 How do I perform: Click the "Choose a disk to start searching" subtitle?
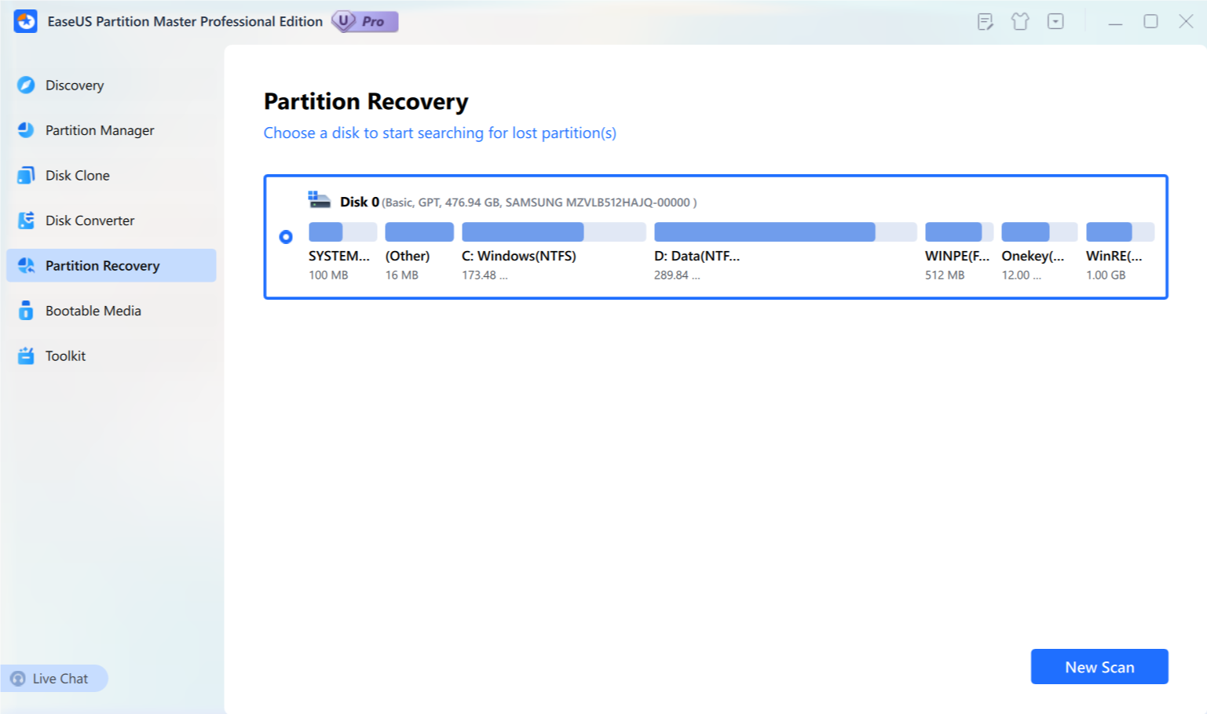[x=440, y=133]
